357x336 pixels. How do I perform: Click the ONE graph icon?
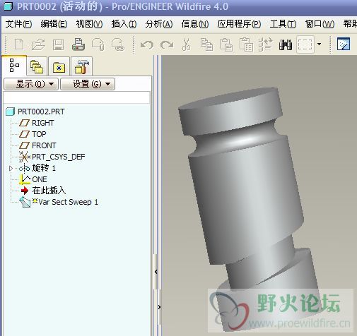click(25, 179)
